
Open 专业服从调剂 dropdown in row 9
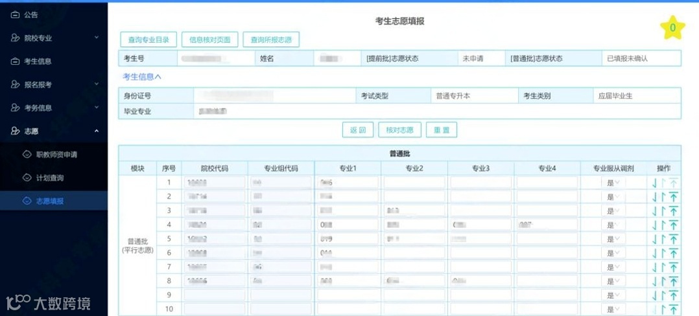[613, 295]
